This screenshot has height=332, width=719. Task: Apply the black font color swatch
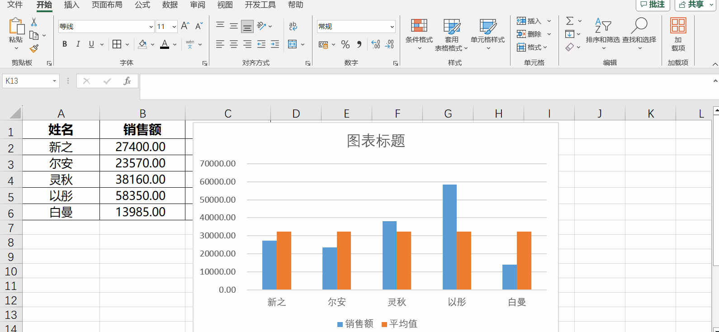(x=165, y=44)
